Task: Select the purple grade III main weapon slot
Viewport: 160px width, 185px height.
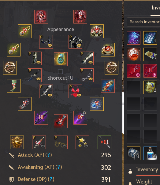Action: (x=41, y=118)
